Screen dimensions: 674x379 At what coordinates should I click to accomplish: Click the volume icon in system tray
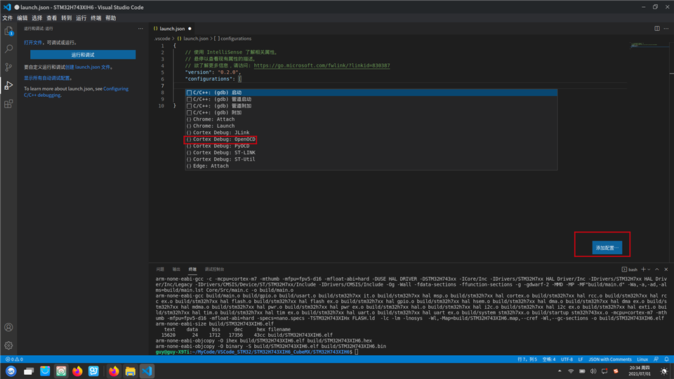[x=593, y=371]
